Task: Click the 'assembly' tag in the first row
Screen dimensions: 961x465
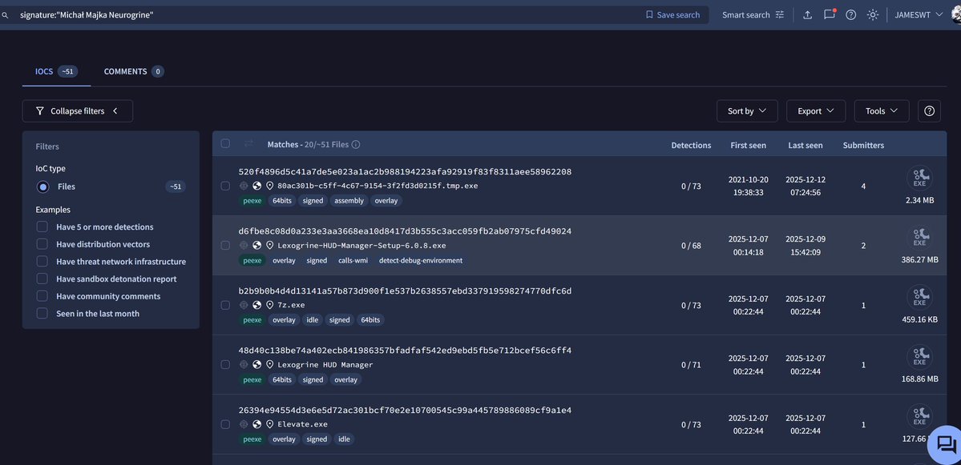Action: (x=349, y=201)
